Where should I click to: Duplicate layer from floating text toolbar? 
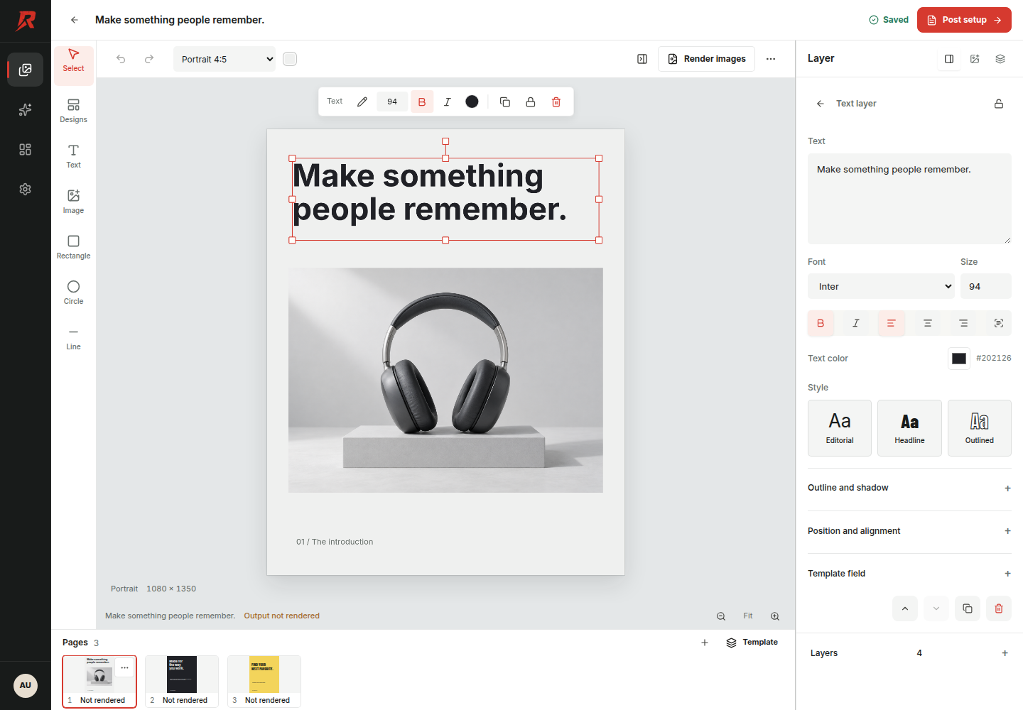[505, 102]
